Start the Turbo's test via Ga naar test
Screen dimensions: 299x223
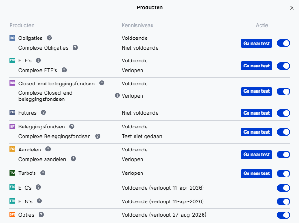tap(256, 173)
